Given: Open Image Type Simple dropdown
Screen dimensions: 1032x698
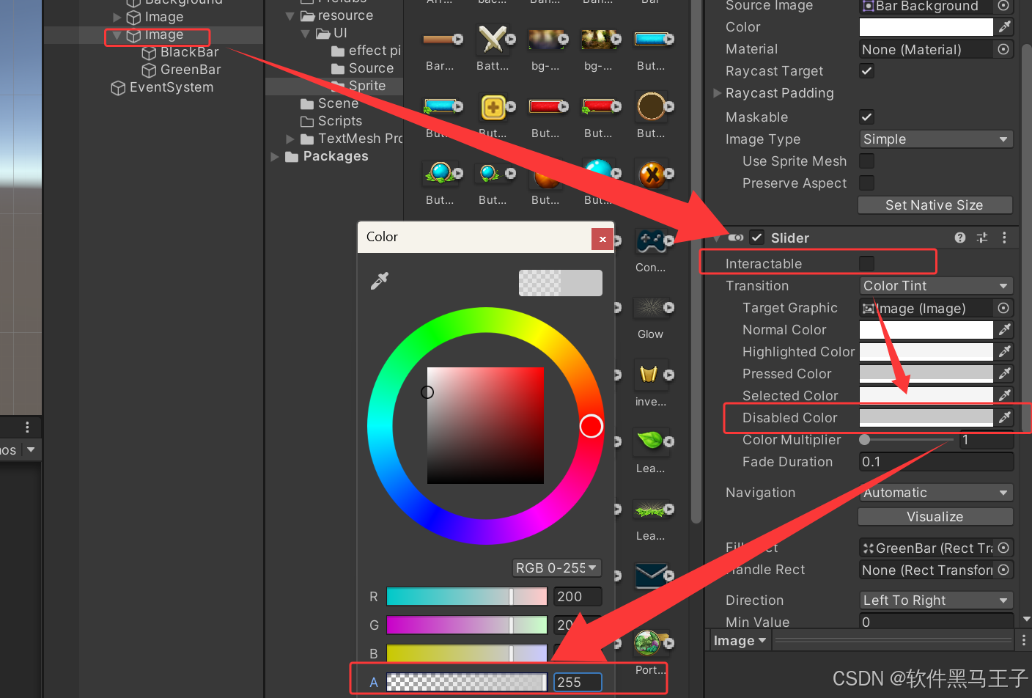Looking at the screenshot, I should (936, 139).
